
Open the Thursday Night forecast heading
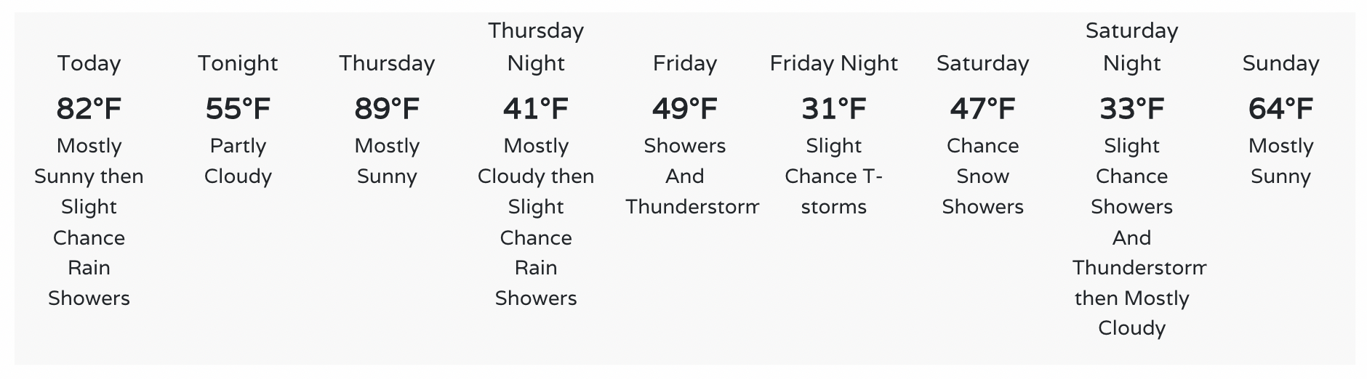(536, 47)
